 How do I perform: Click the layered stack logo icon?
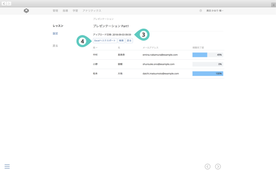[x=26, y=11]
